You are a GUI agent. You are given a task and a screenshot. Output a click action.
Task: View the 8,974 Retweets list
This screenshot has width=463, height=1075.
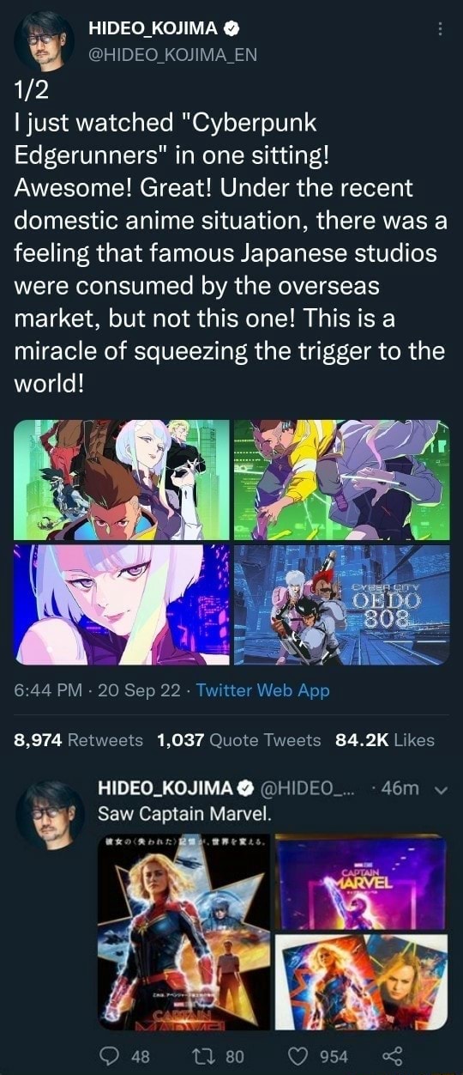(79, 739)
